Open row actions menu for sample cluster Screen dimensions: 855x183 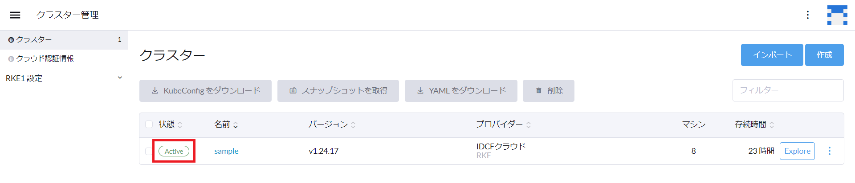click(830, 151)
